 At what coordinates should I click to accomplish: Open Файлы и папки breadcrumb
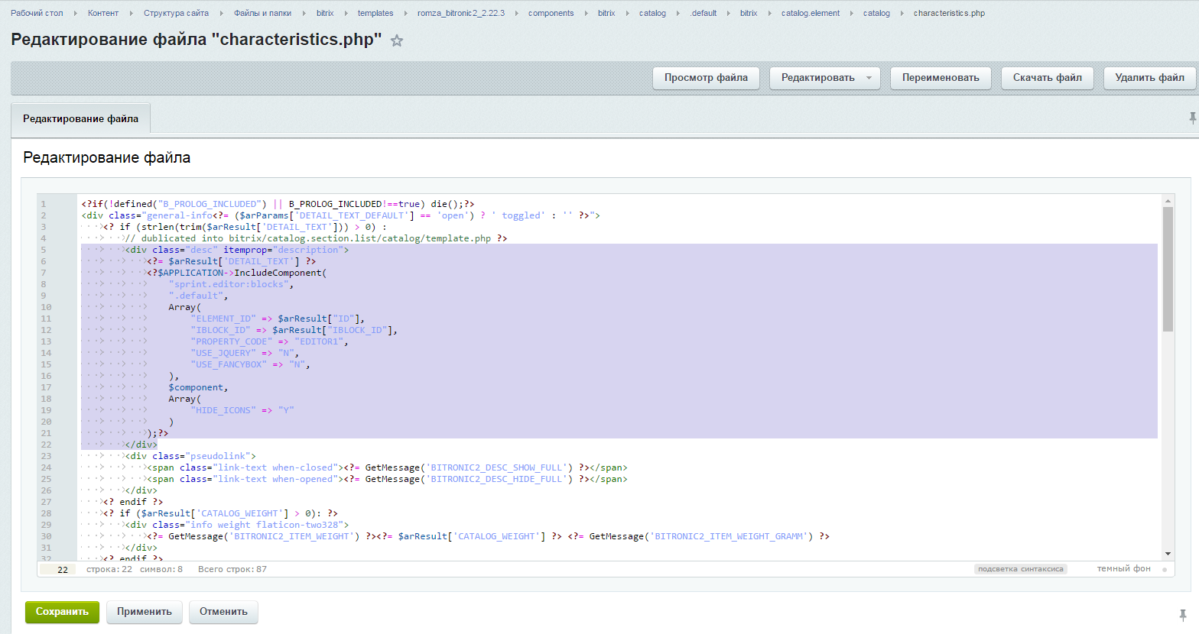(262, 13)
